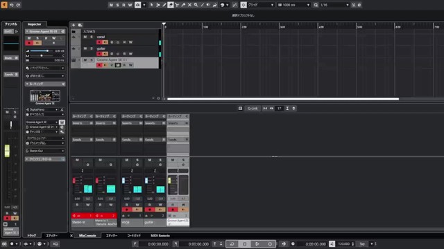Toggle toolbar Write automation W button
This screenshot has width=444, height=249.
click(x=130, y=5)
